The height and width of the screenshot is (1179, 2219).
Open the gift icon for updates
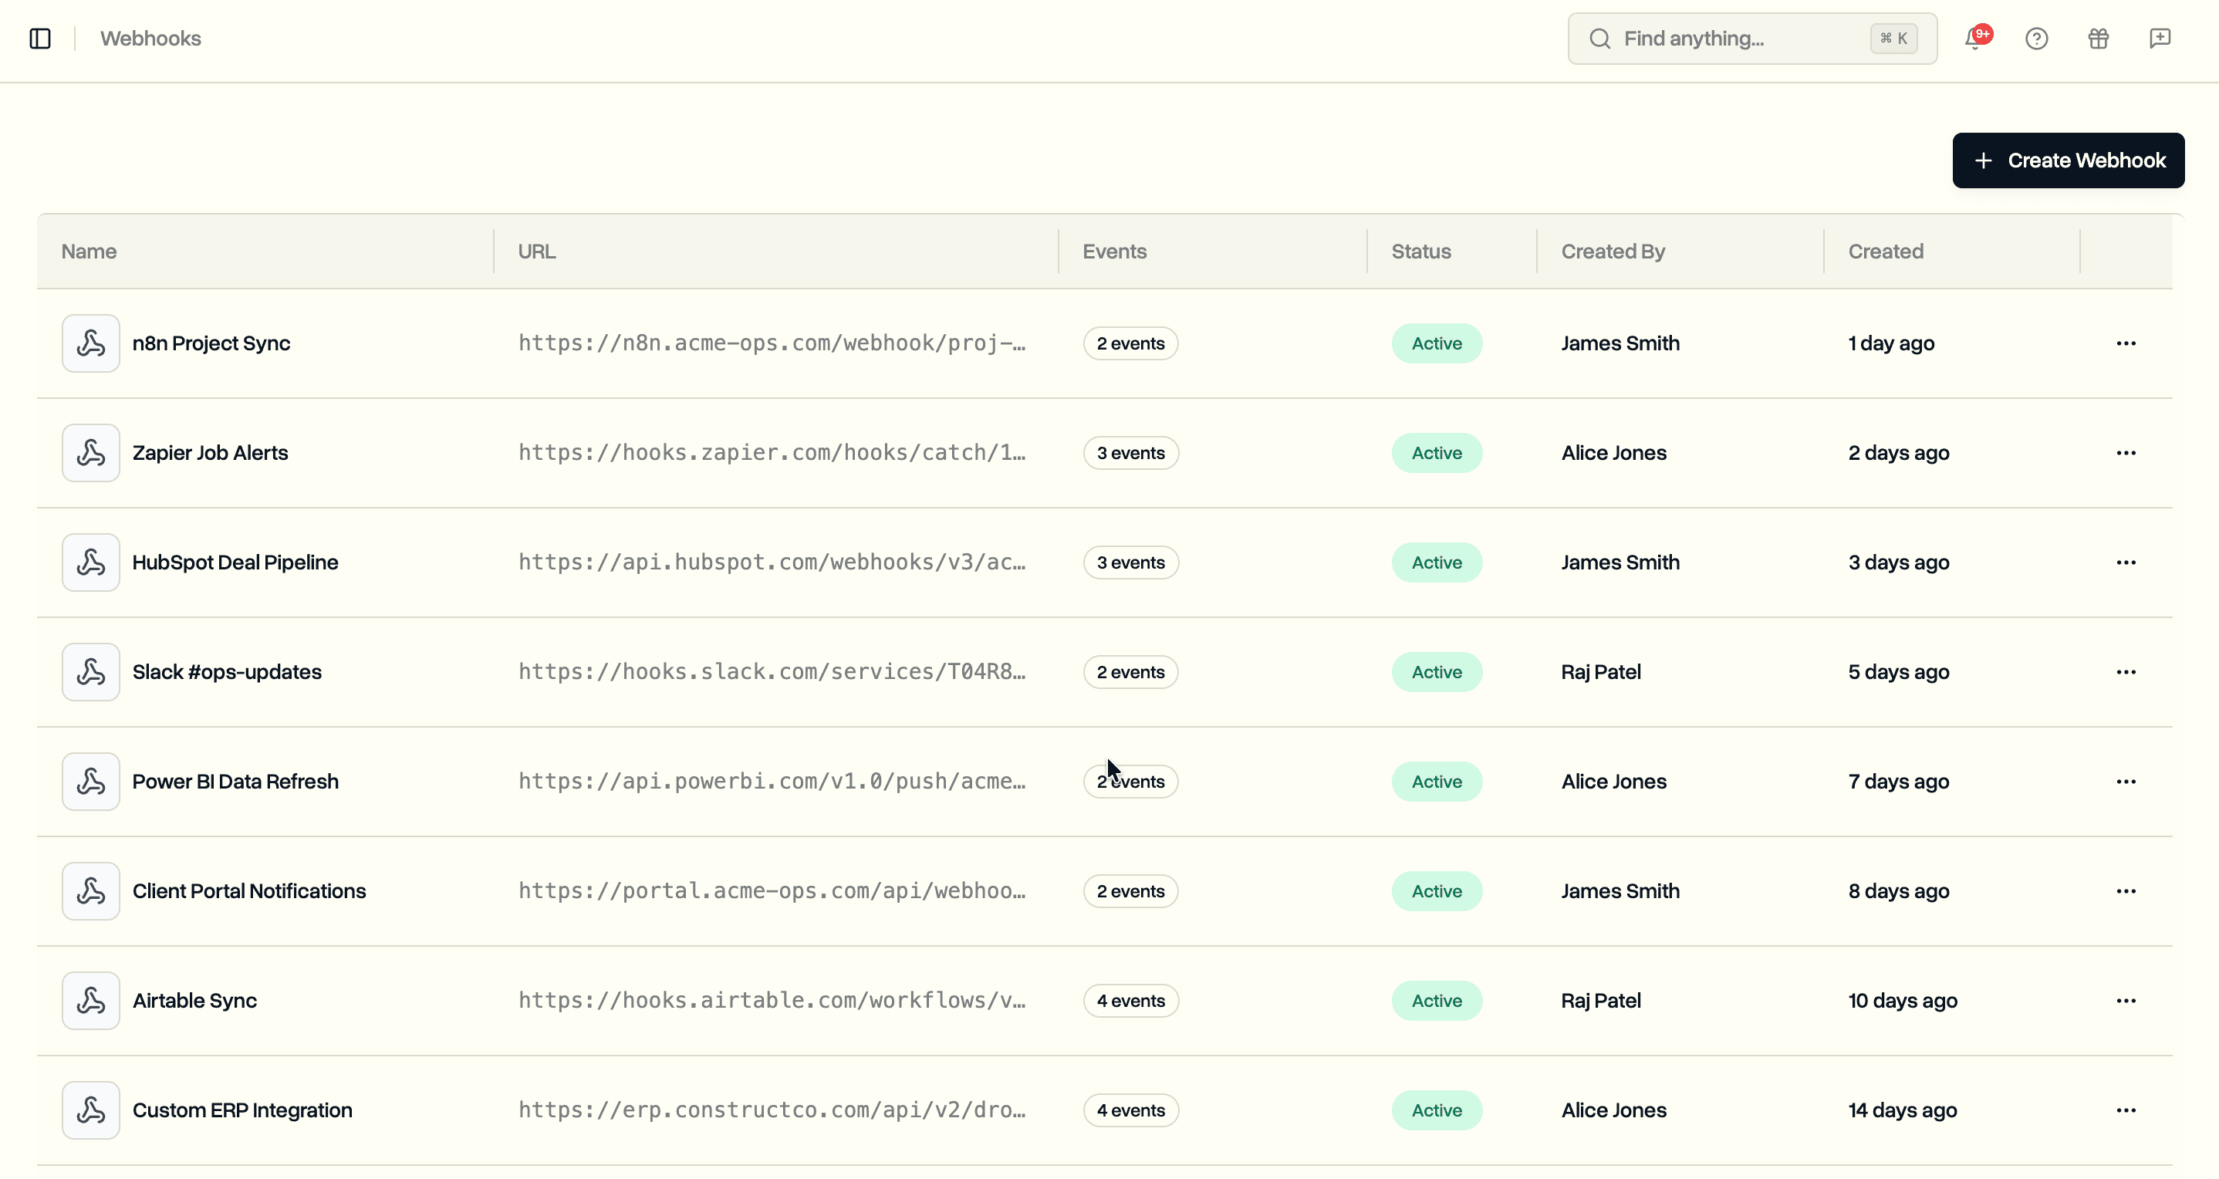[2099, 39]
